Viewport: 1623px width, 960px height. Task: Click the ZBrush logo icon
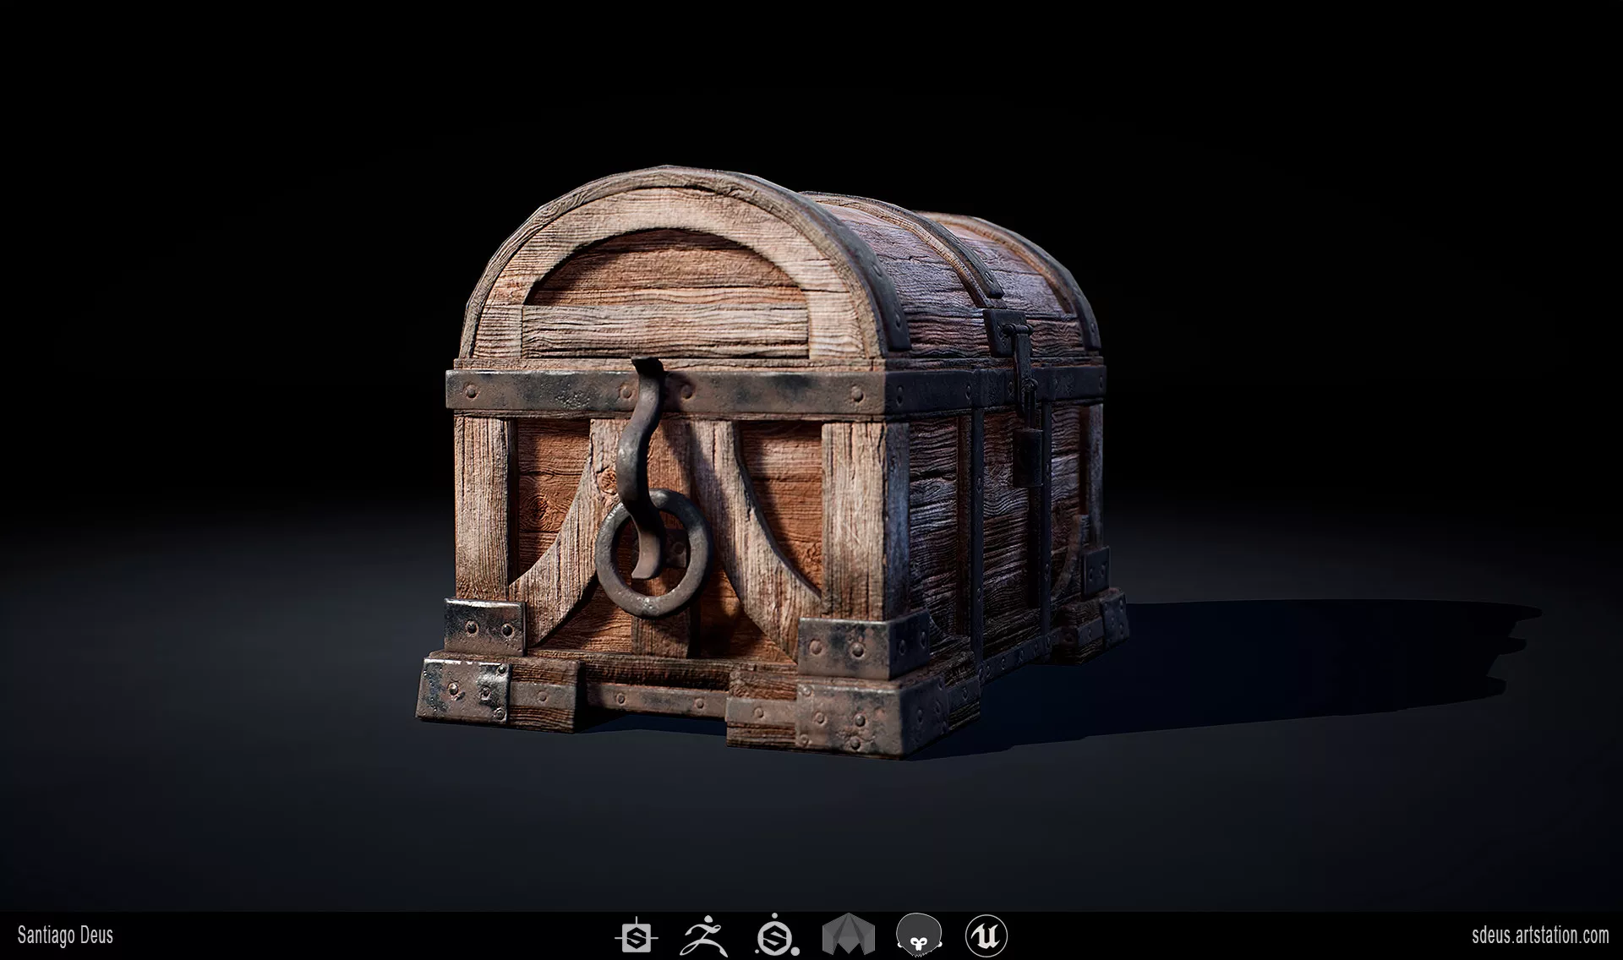point(705,936)
